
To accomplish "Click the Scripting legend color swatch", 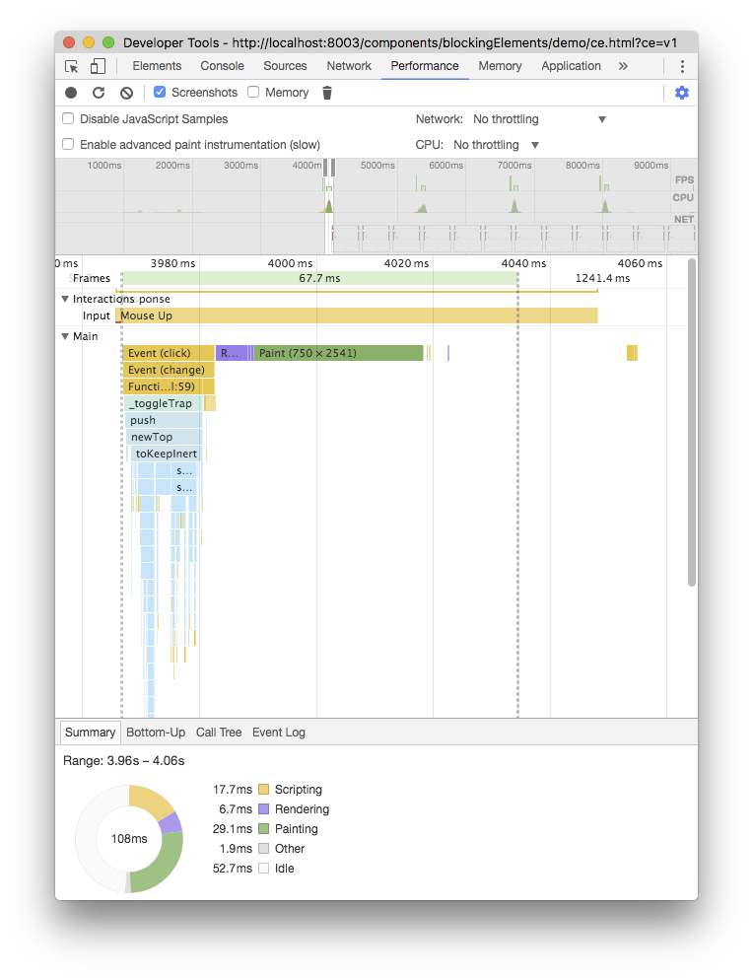I will tap(263, 790).
